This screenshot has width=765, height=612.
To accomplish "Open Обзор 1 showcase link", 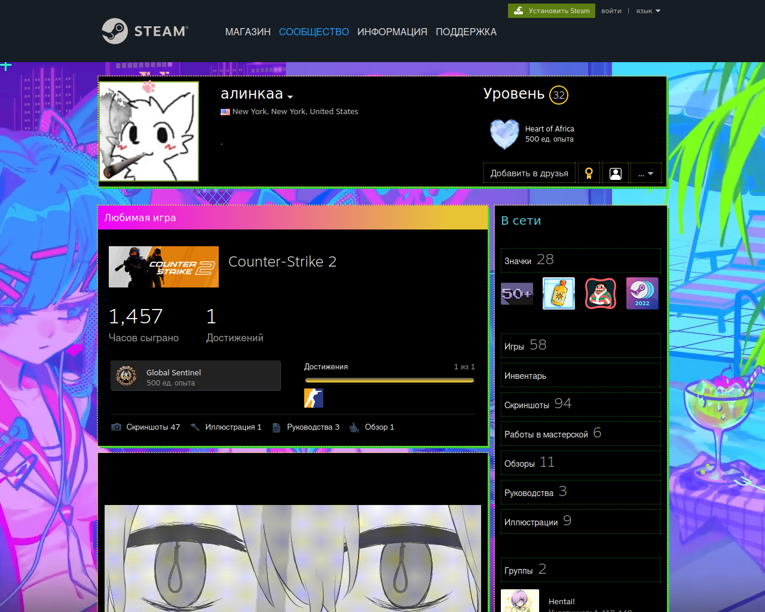I will [380, 427].
